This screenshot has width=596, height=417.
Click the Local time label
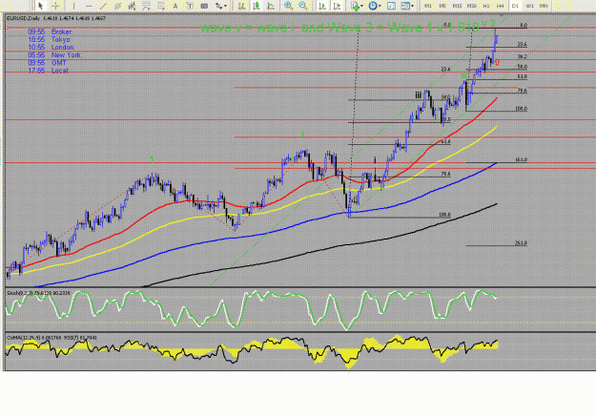[60, 71]
